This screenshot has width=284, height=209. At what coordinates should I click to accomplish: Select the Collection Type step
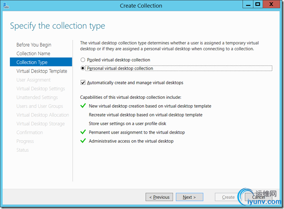click(41, 62)
